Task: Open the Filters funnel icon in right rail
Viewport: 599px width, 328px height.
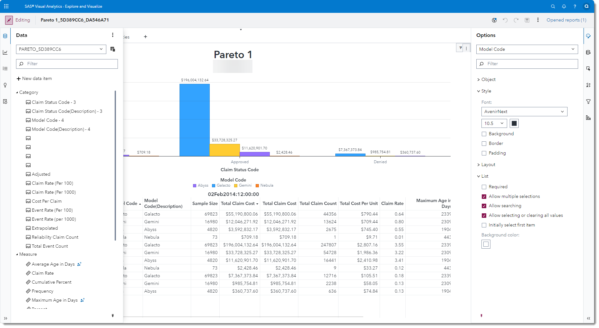Action: point(588,102)
